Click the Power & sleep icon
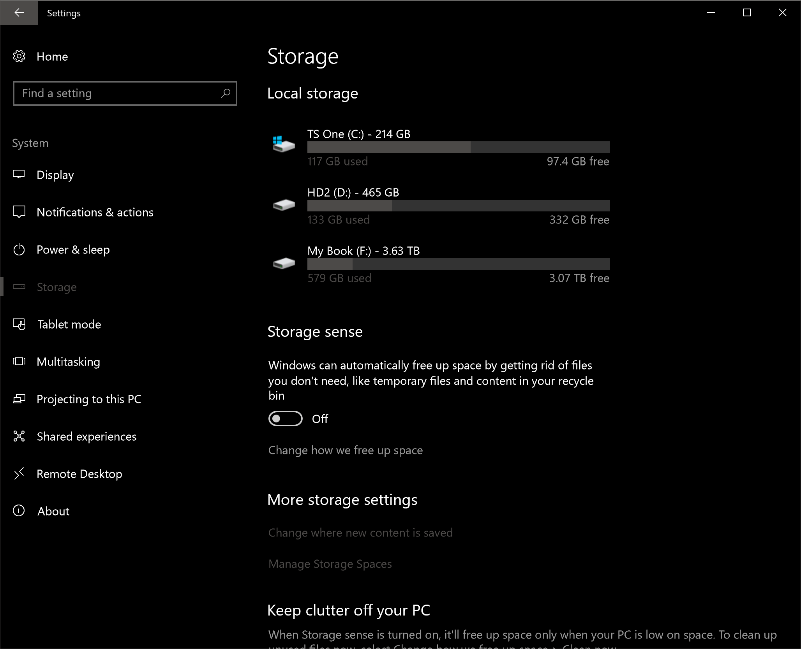The height and width of the screenshot is (649, 801). 19,250
